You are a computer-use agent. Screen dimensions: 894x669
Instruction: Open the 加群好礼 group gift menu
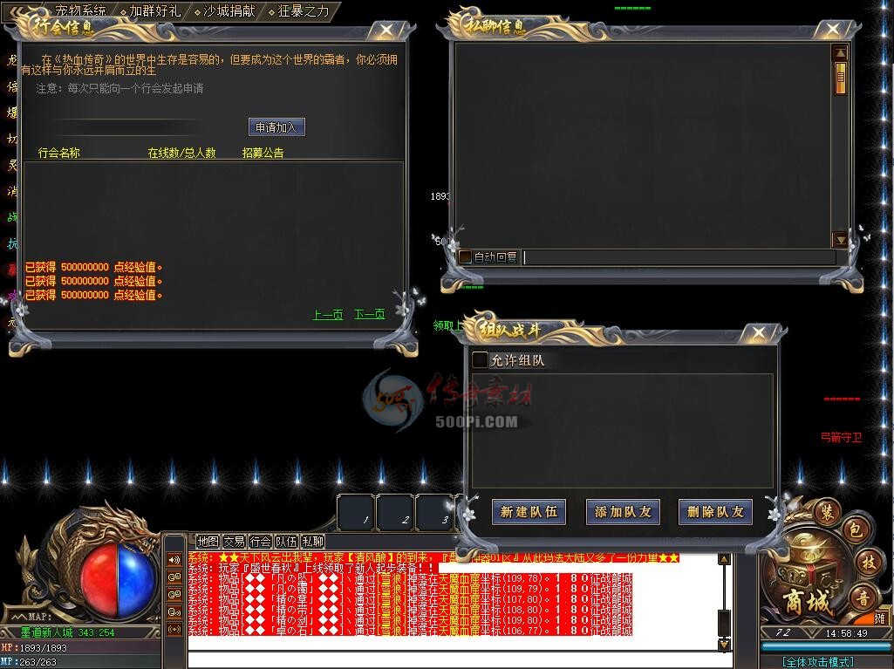pos(154,10)
